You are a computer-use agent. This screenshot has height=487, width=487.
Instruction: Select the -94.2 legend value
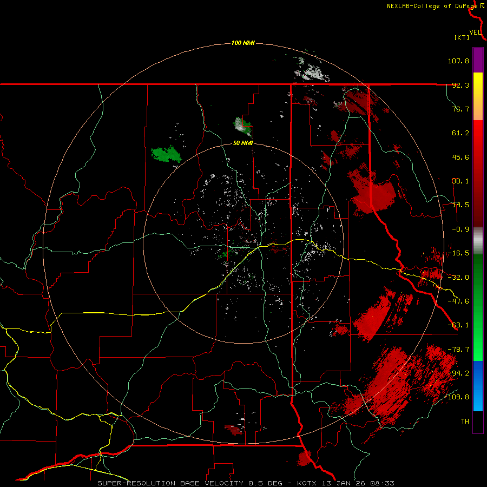coord(458,373)
